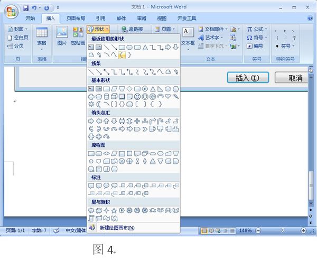Viewport: 317px width, 260px height.
Task: Choose scribble tool in 线条 section
Action: coord(176,72)
